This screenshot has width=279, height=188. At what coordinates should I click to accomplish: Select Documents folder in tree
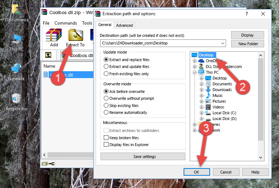click(222, 84)
